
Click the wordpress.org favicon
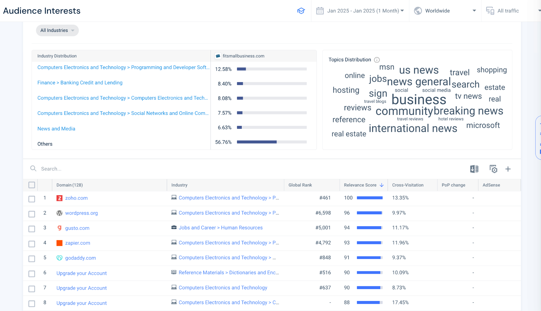(60, 213)
